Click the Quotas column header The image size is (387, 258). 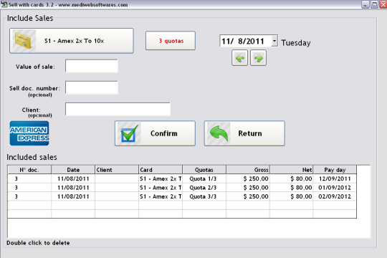pos(204,170)
